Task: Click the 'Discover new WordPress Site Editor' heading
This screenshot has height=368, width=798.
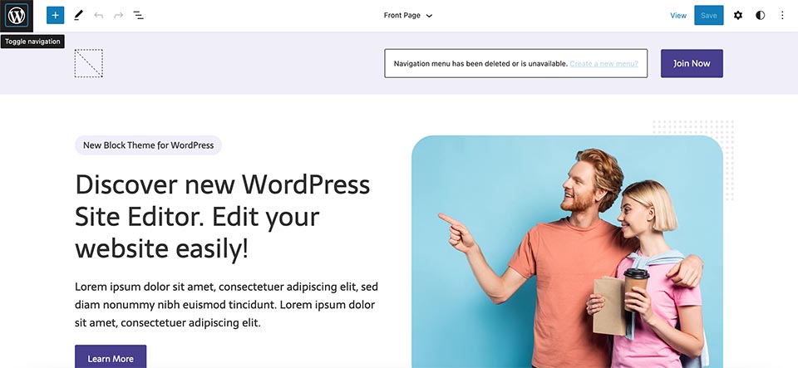Action: pyautogui.click(x=223, y=217)
